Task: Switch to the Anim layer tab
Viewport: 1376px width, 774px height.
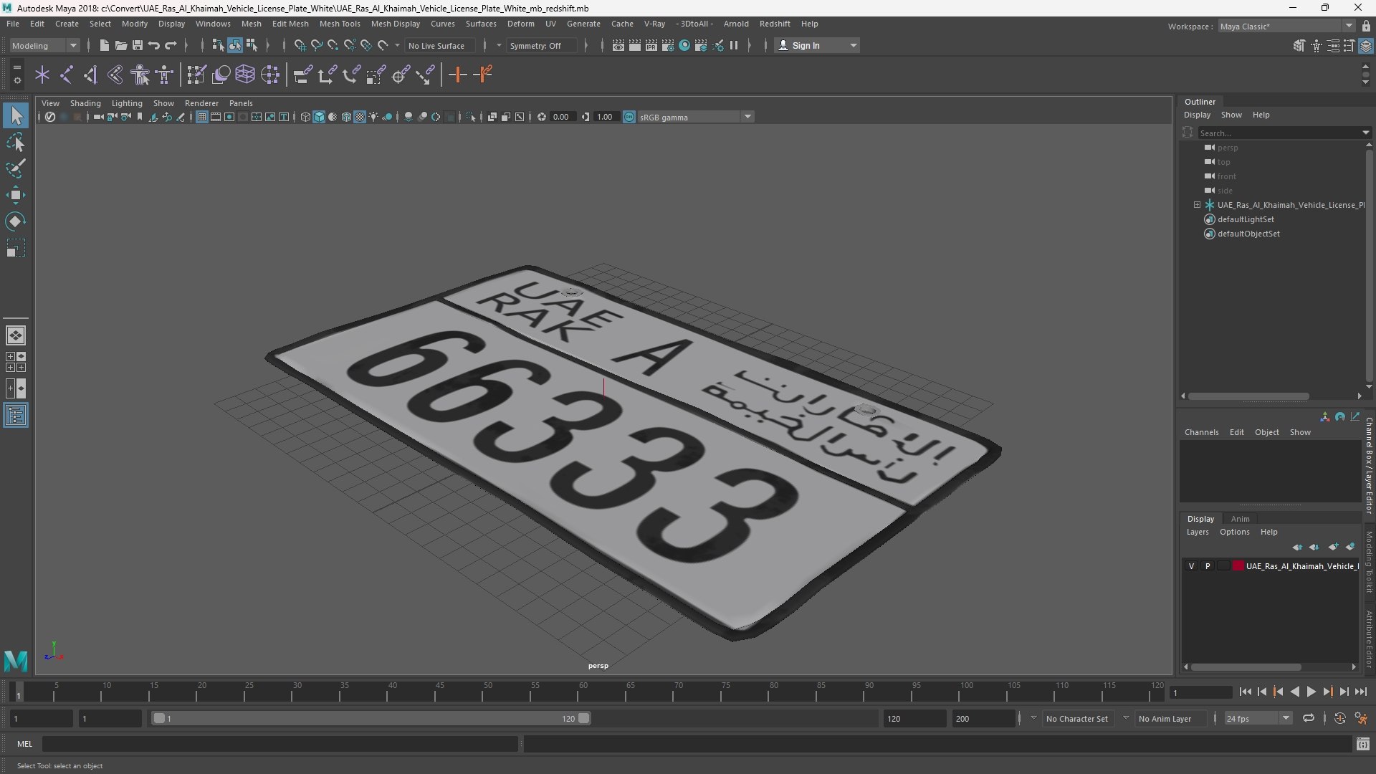Action: coord(1240,519)
